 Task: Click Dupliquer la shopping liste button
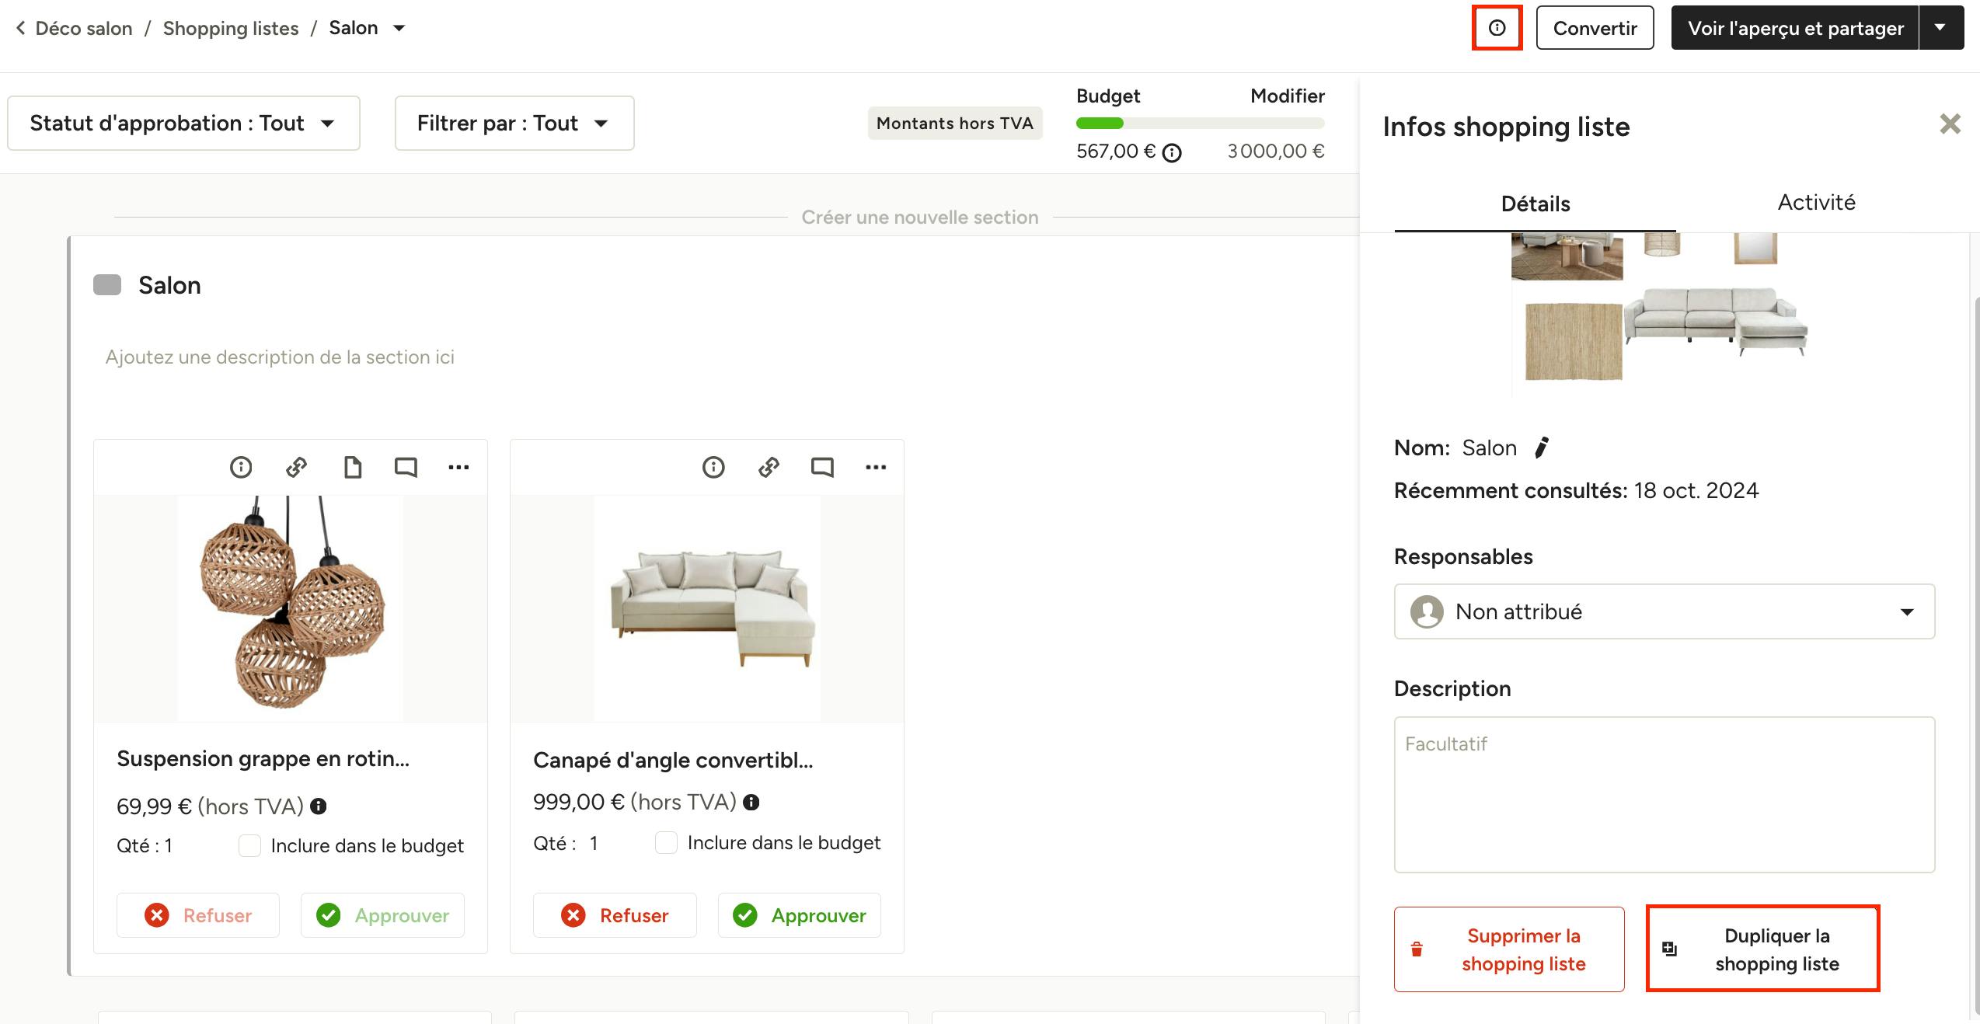pyautogui.click(x=1762, y=949)
